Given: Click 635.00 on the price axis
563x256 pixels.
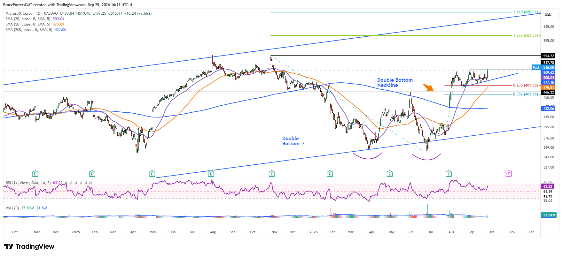Looking at the screenshot, I should [549, 26].
